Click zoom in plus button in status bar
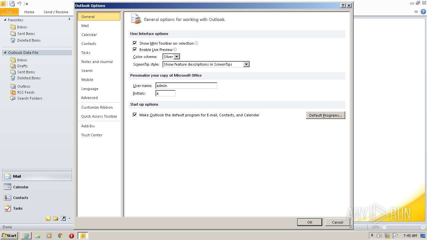The image size is (427, 240). tap(423, 227)
